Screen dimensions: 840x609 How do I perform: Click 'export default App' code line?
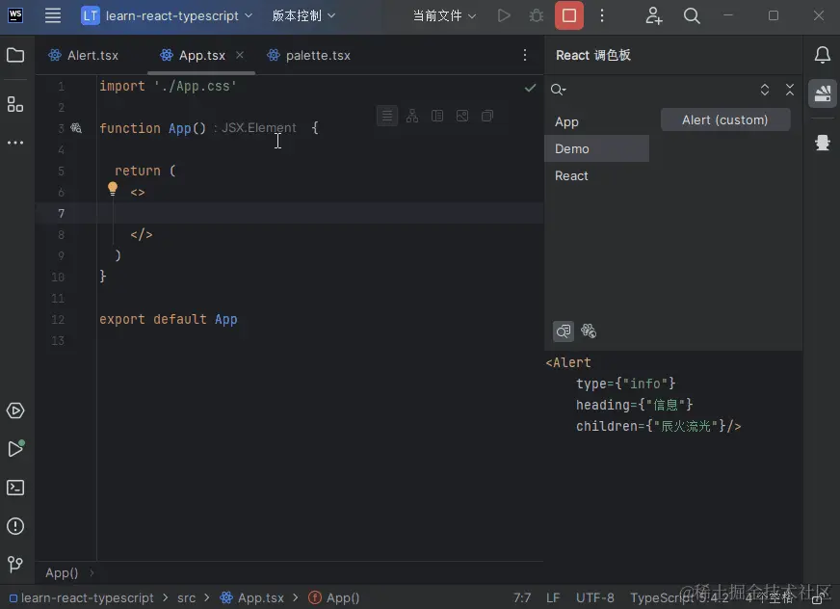point(169,319)
